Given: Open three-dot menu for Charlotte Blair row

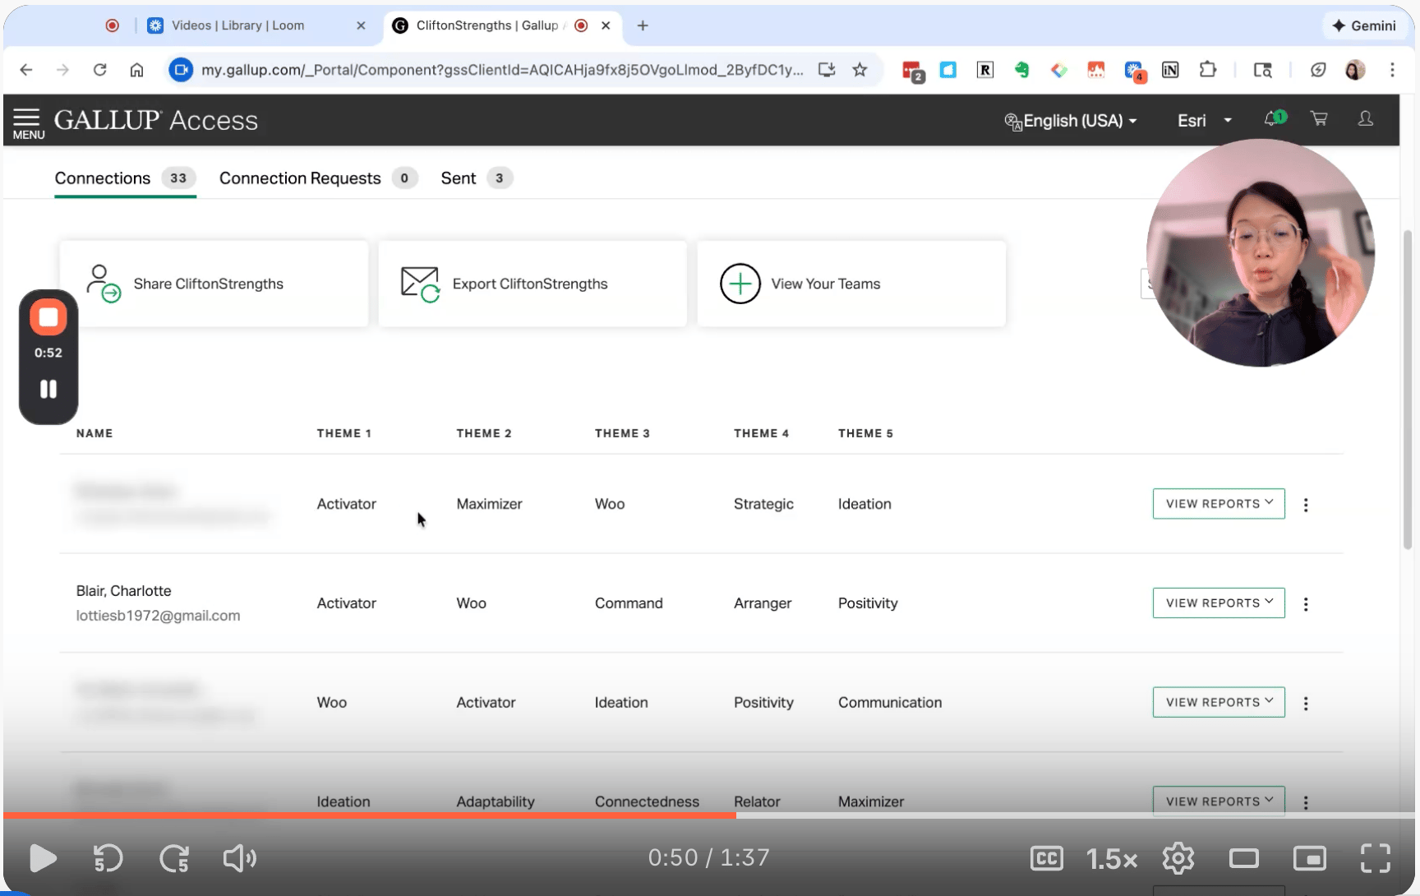Looking at the screenshot, I should (1306, 604).
